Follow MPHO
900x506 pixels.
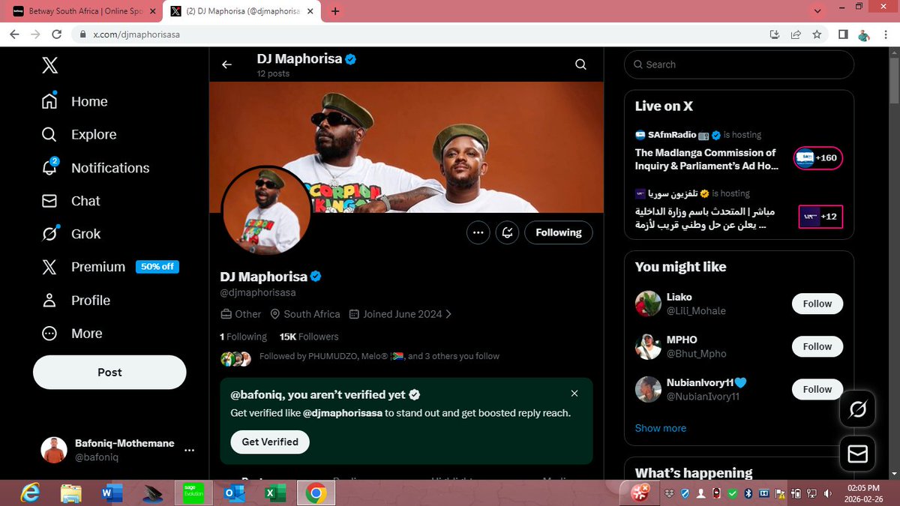pyautogui.click(x=817, y=346)
